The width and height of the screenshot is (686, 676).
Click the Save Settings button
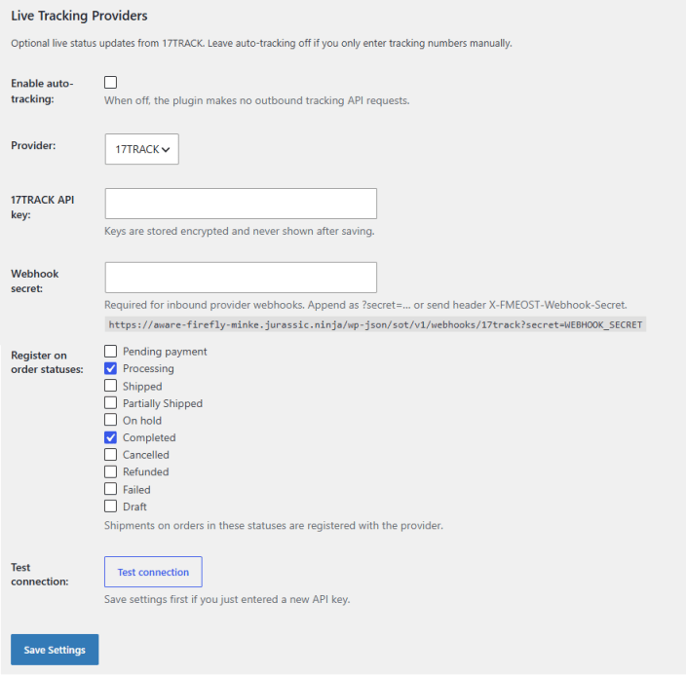55,650
